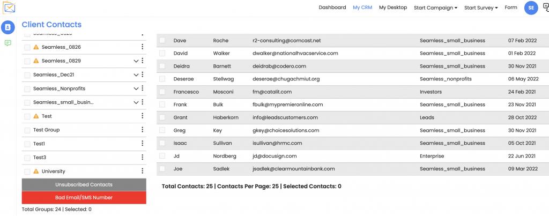Open My Desktop from top navigation
This screenshot has height=216, width=549.
pos(393,8)
